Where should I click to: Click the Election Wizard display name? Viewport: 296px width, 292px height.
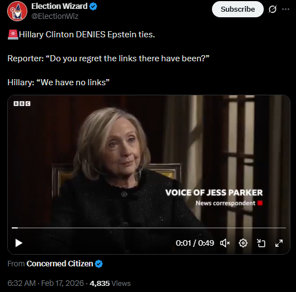(60, 6)
